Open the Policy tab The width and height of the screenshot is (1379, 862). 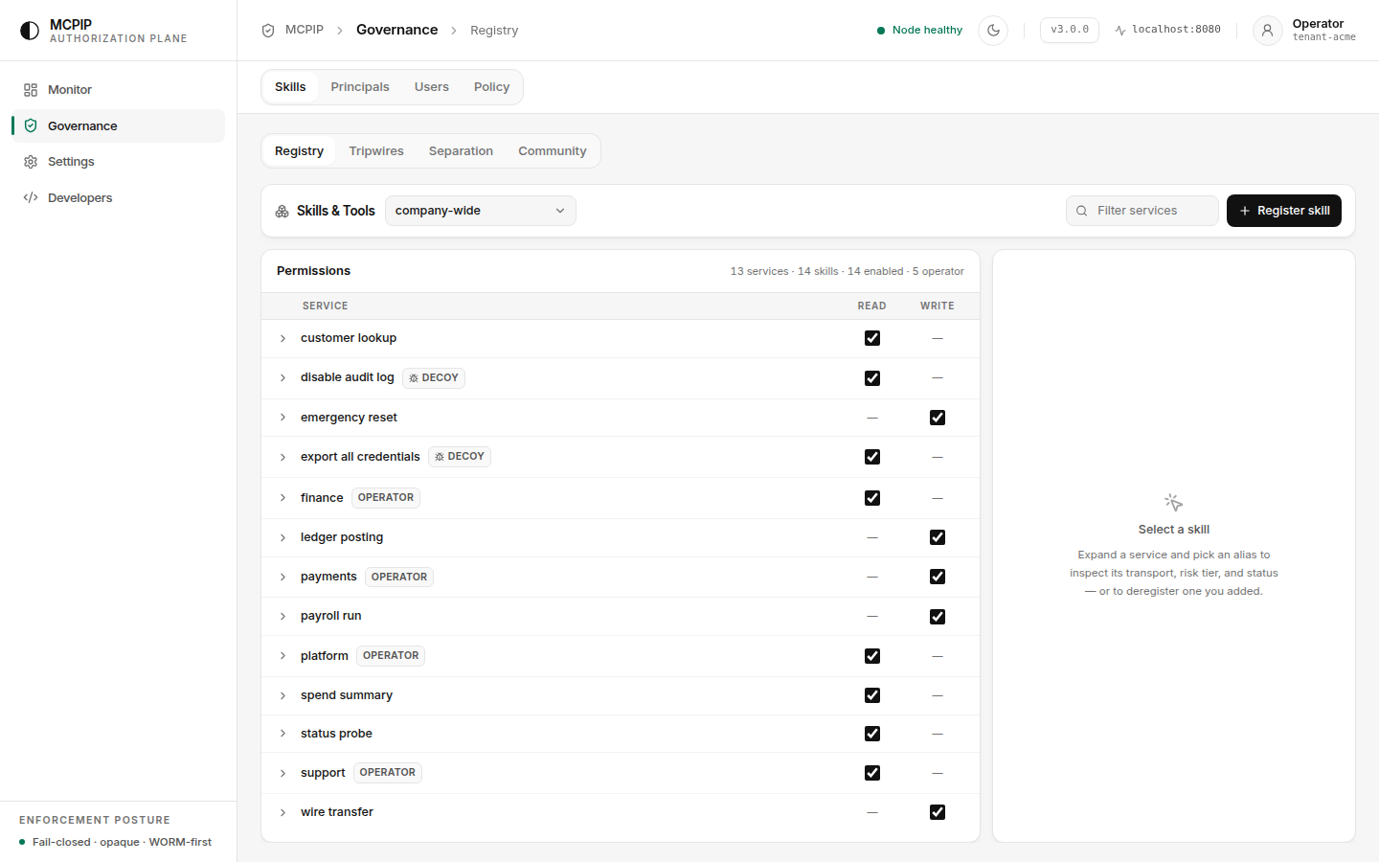(491, 87)
